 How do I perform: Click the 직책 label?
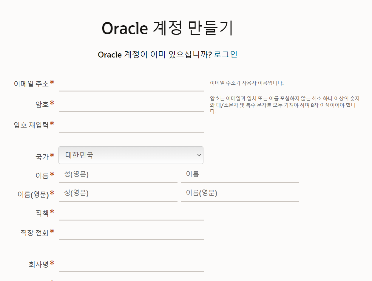pos(42,213)
